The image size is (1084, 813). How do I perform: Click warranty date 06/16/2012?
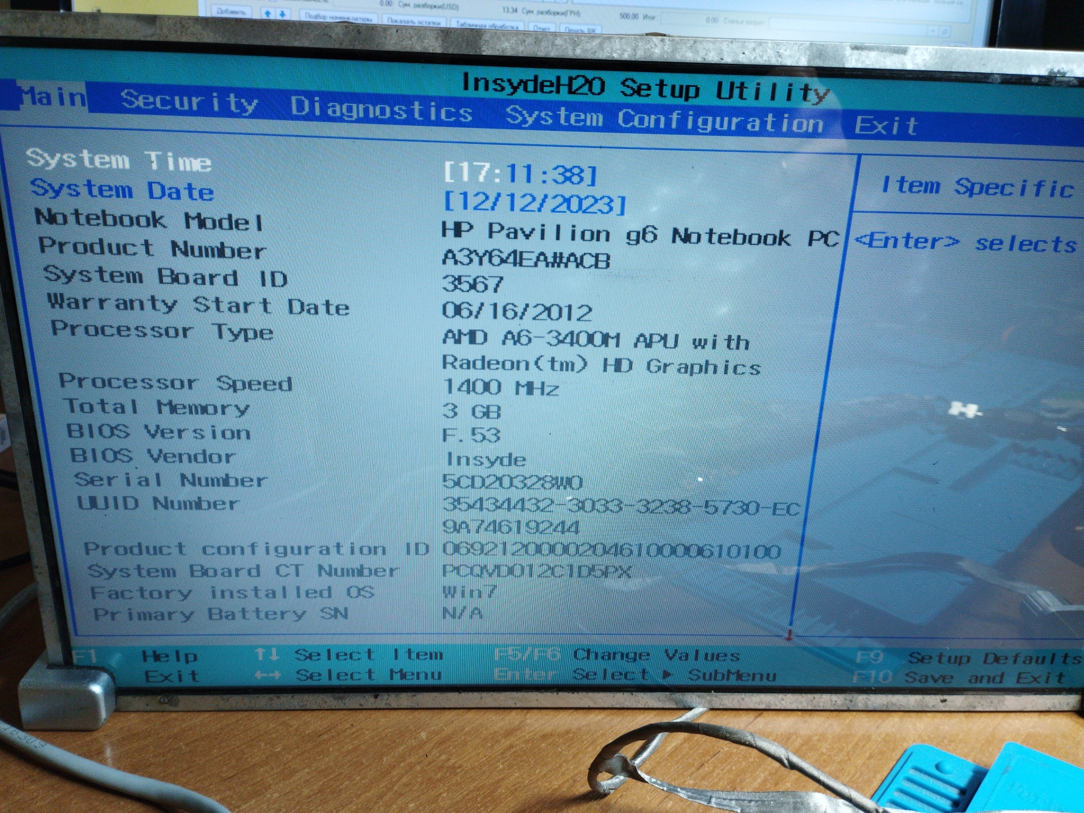[517, 311]
